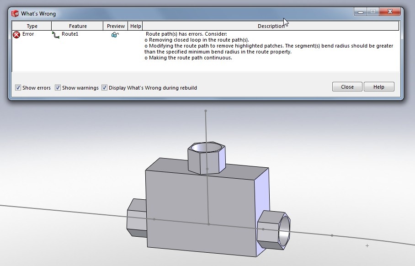Open Help from the dialog button
This screenshot has height=266, width=415.
coord(379,87)
